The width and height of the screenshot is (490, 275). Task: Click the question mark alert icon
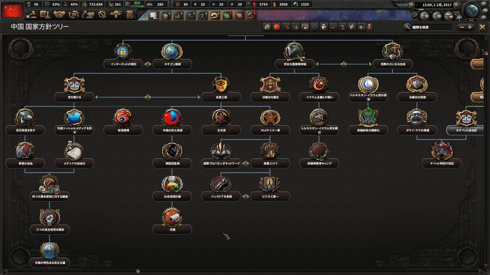click(203, 15)
